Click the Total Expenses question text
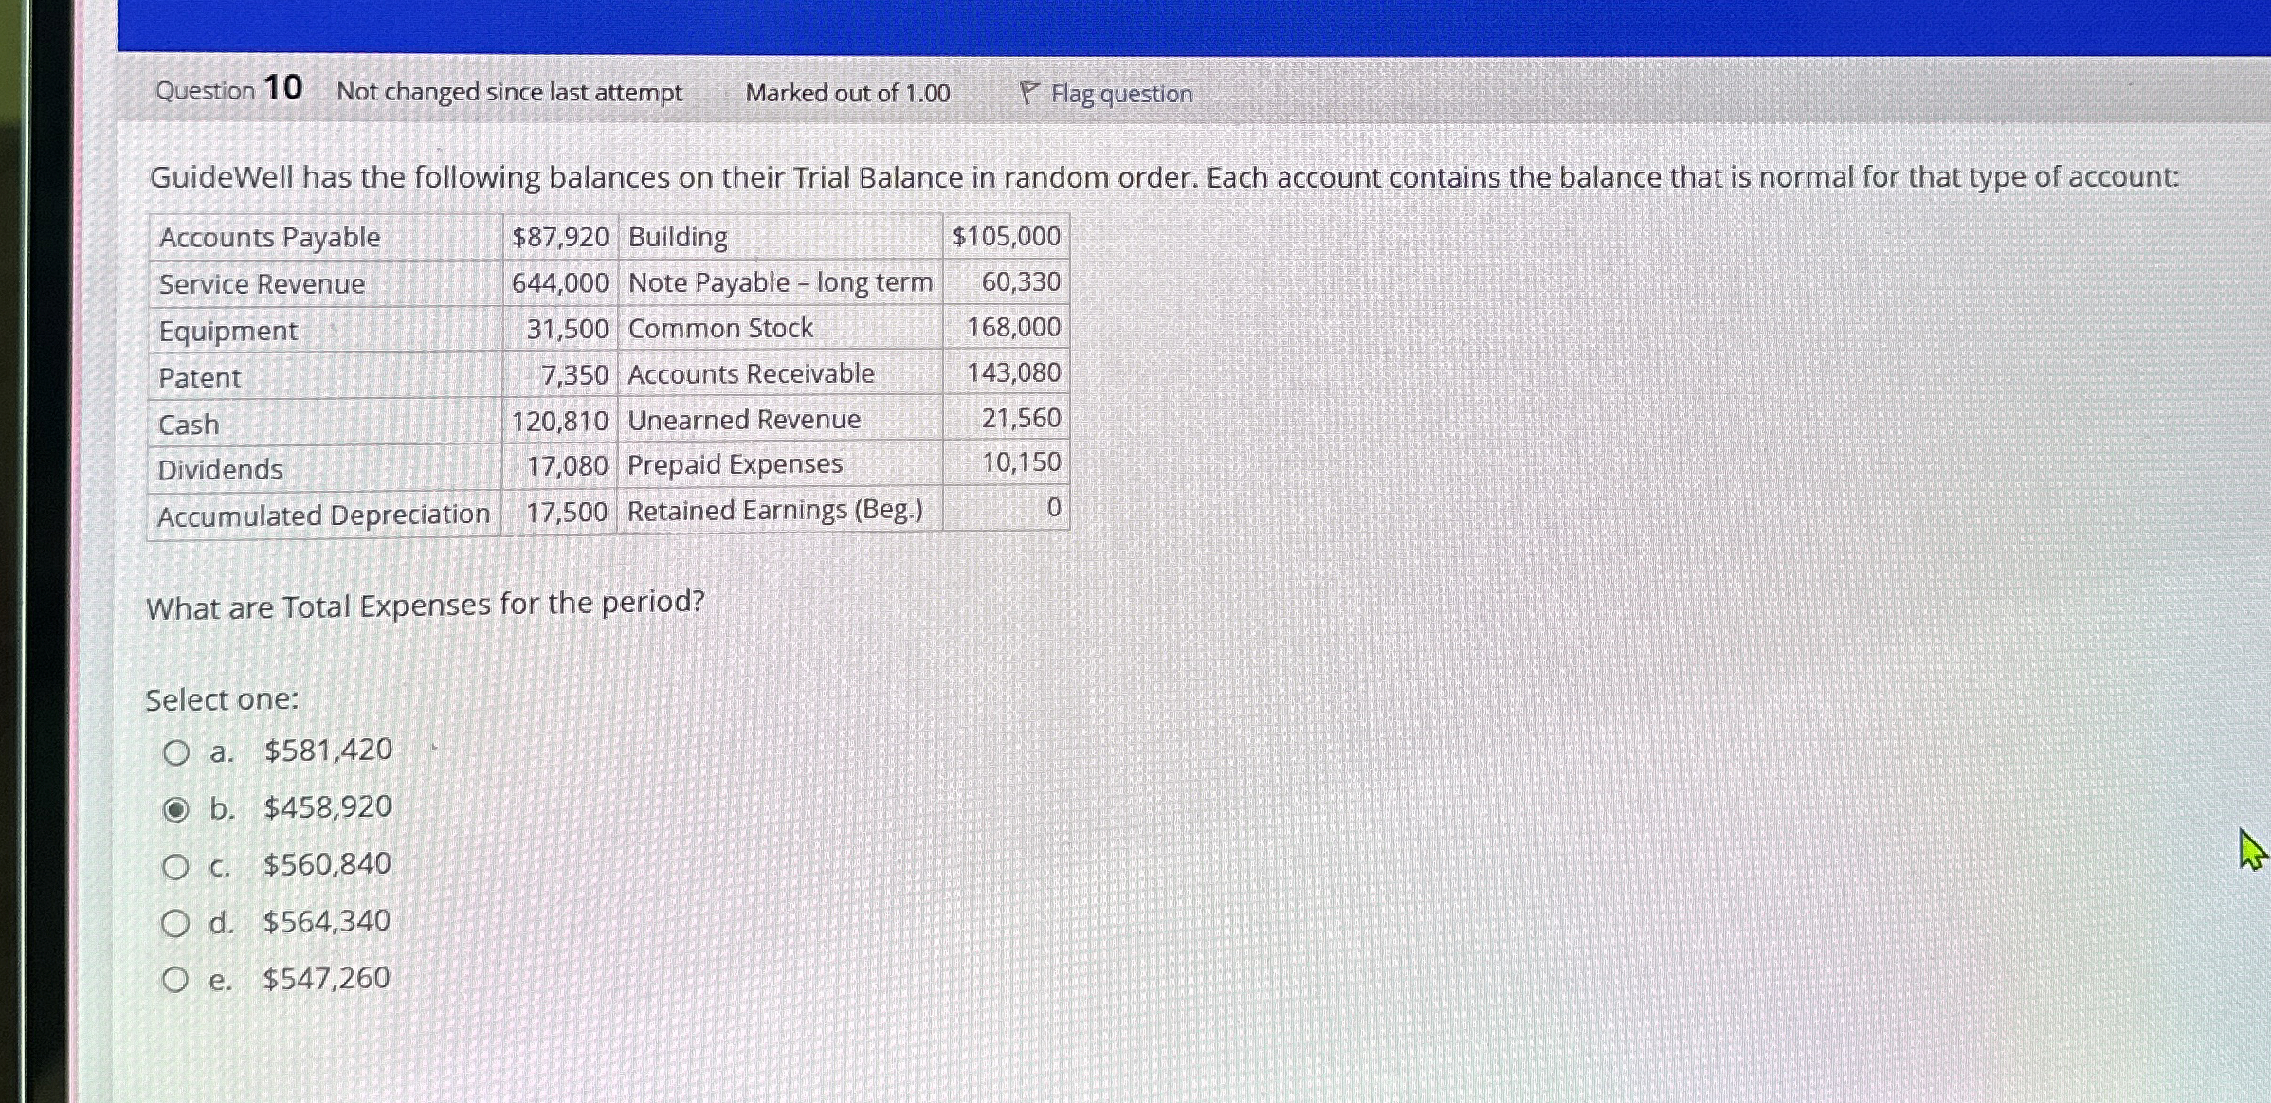The image size is (2271, 1103). click(x=426, y=605)
